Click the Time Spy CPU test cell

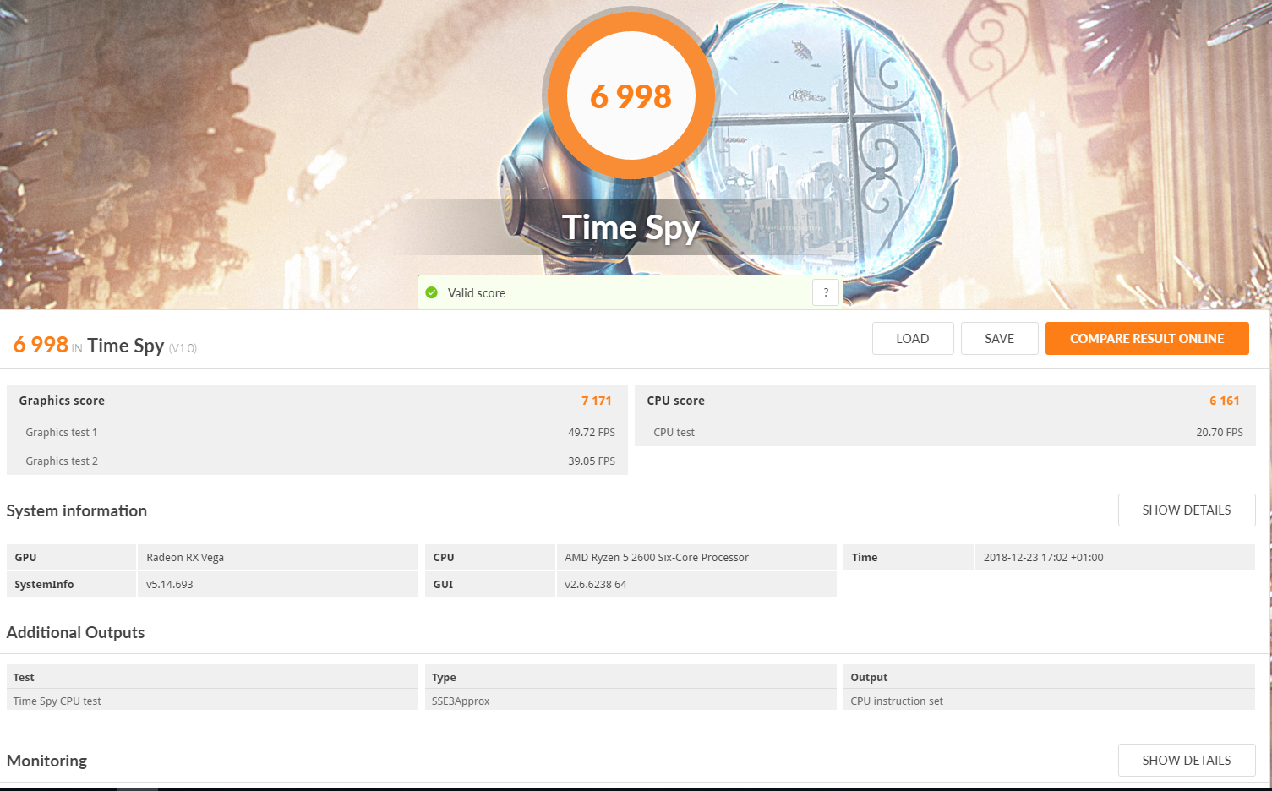click(x=57, y=701)
